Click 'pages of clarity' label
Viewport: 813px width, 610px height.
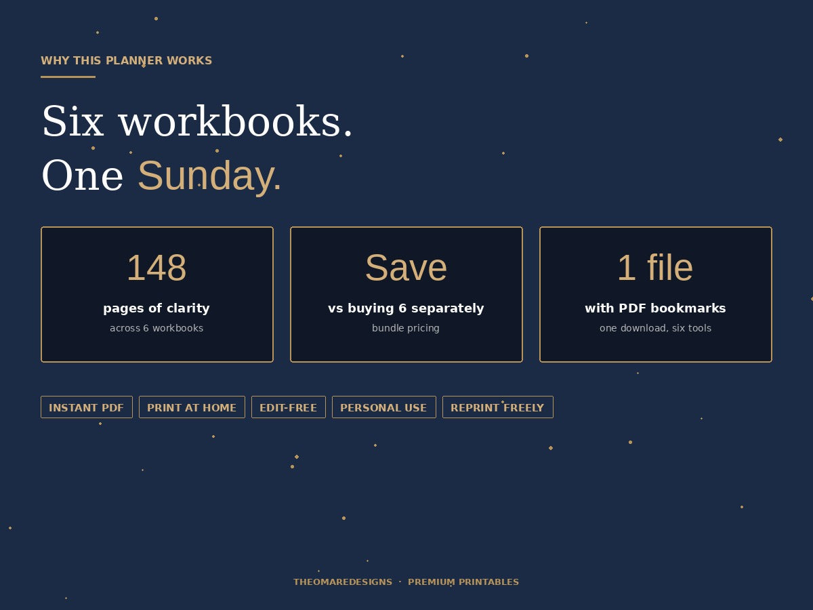coord(157,308)
